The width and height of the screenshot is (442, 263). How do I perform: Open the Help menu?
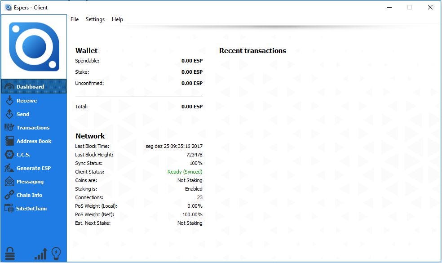[x=117, y=19]
